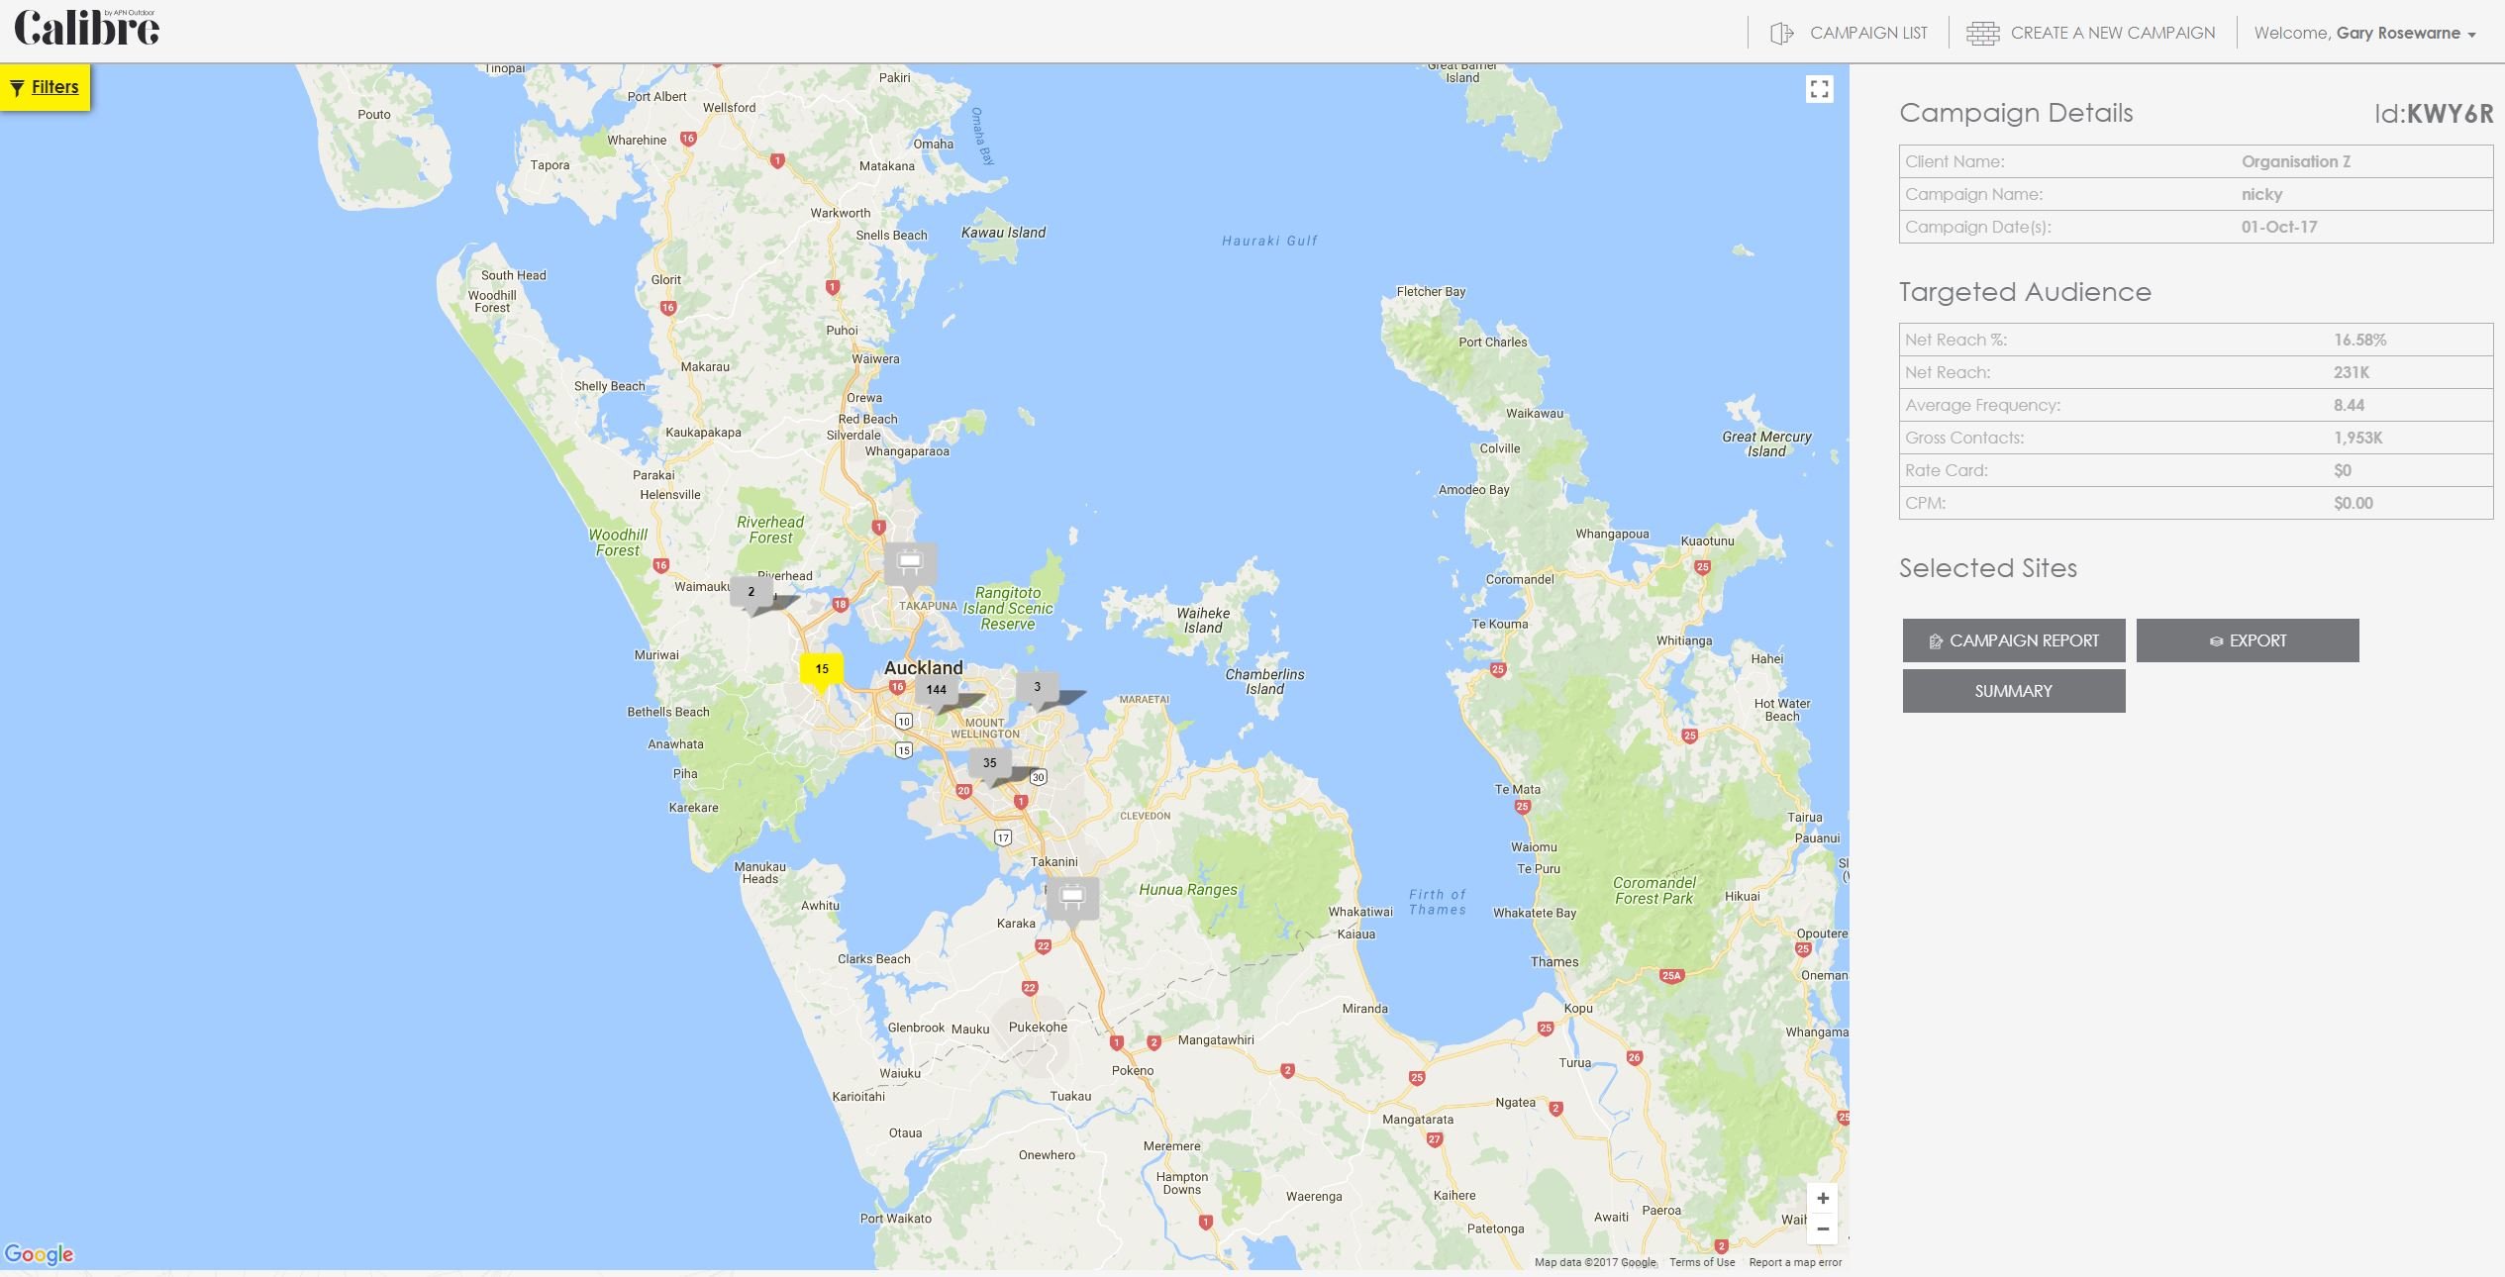Toggle fullscreen map view

point(1819,90)
